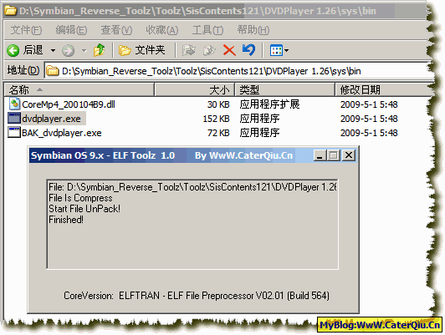This screenshot has width=445, height=335.
Task: Select the BAK_dvdplayer.exe file name
Action: [x=62, y=133]
